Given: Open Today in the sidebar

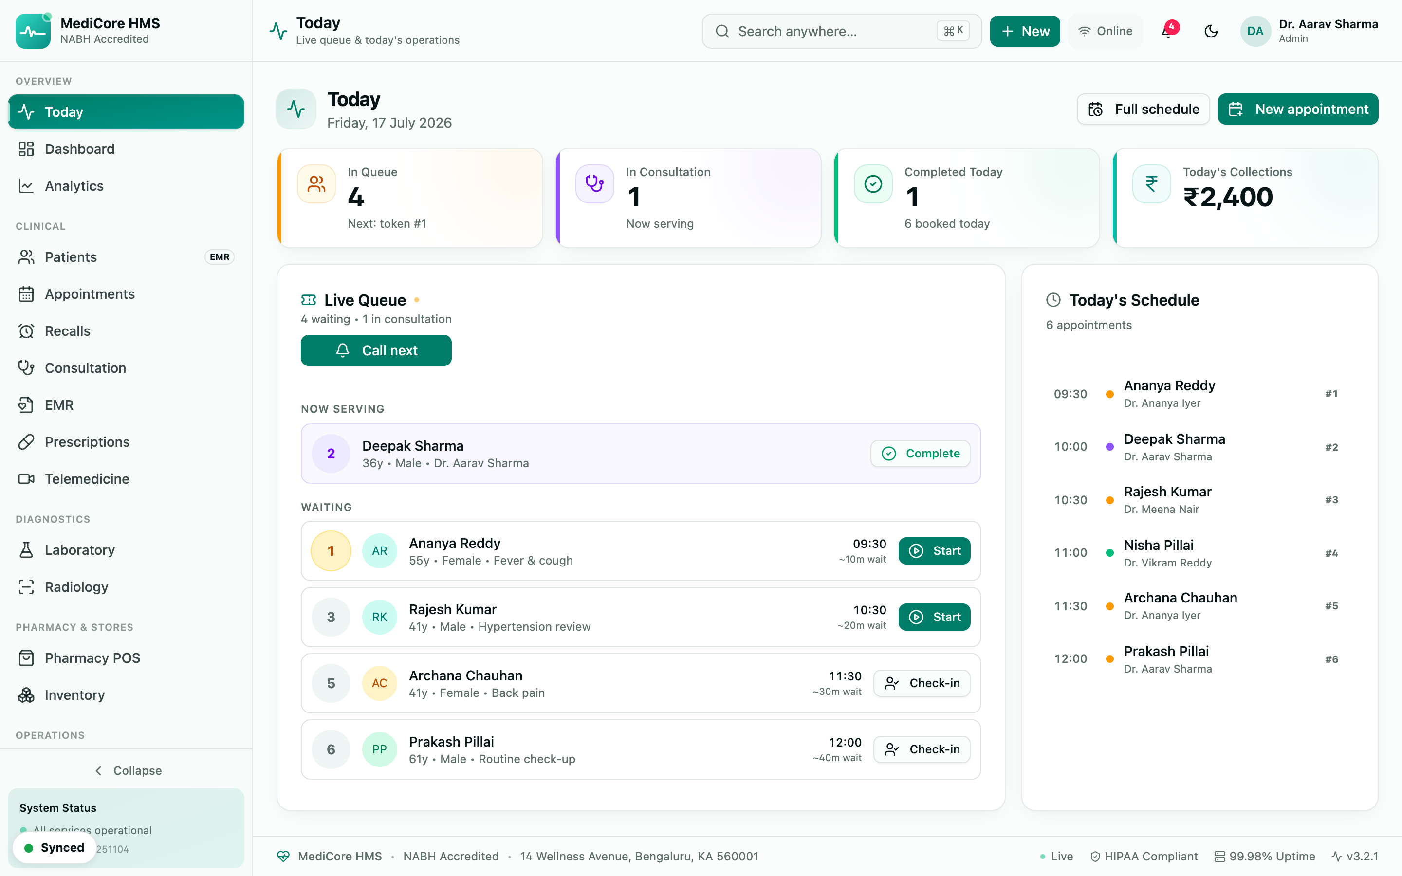Looking at the screenshot, I should pos(126,112).
